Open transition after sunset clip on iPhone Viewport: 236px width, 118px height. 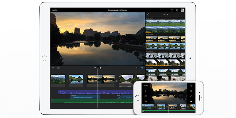click(178, 107)
